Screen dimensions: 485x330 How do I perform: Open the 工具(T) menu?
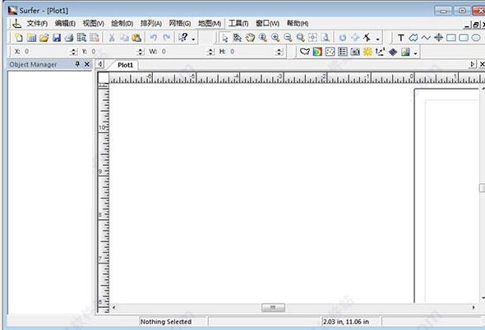238,24
